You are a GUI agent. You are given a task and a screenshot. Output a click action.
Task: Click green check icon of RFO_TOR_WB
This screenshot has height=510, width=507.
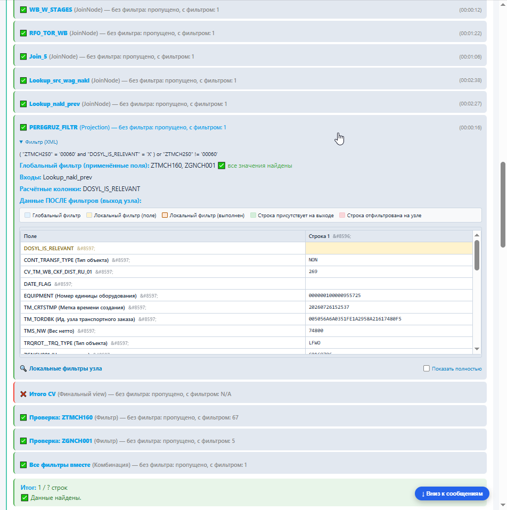tap(23, 33)
